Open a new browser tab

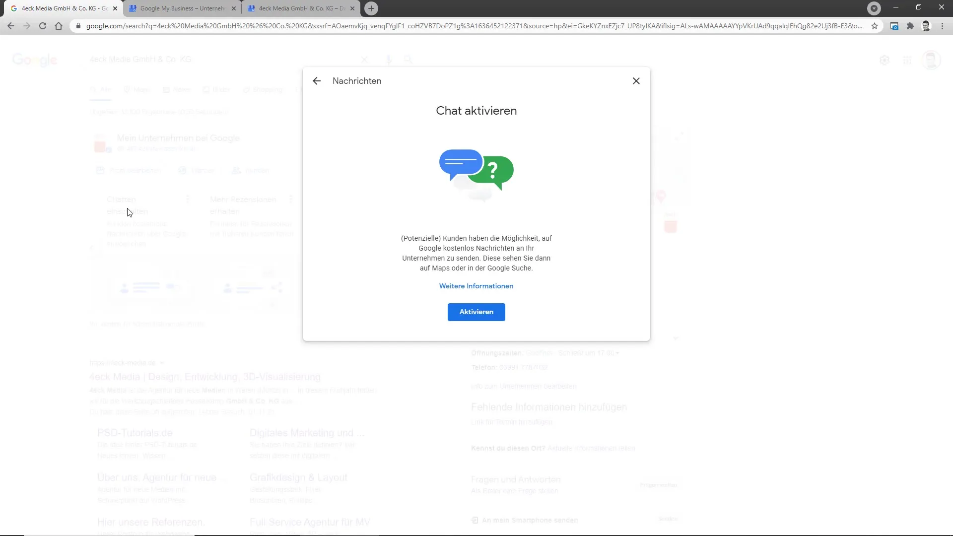(x=371, y=8)
